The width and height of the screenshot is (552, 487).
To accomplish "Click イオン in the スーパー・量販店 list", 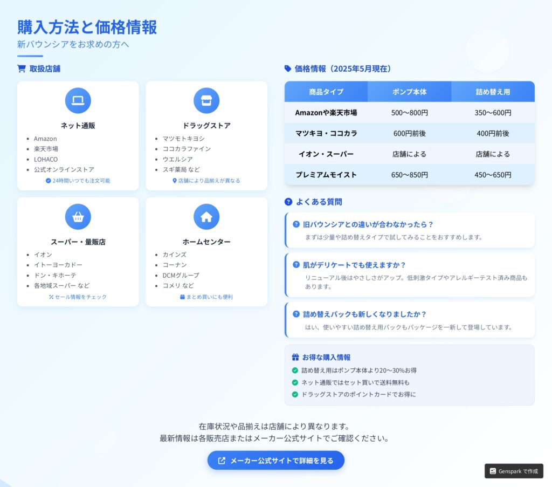I will (x=43, y=255).
